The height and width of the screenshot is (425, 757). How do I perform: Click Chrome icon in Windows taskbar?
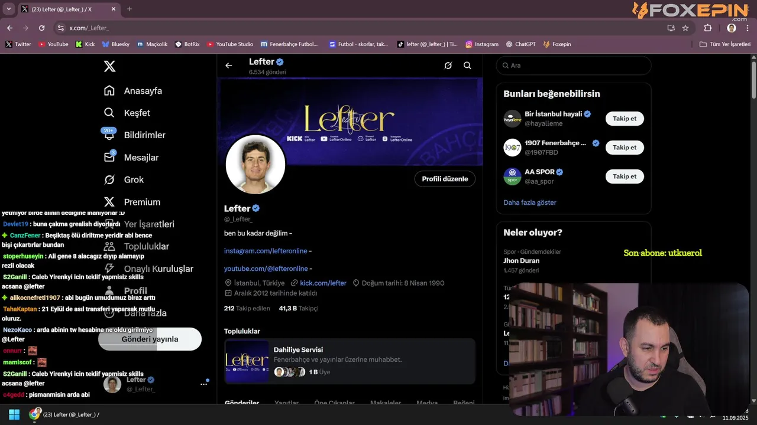coord(34,414)
